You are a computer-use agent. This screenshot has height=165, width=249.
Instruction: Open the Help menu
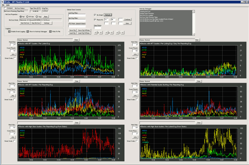click(x=8, y=5)
